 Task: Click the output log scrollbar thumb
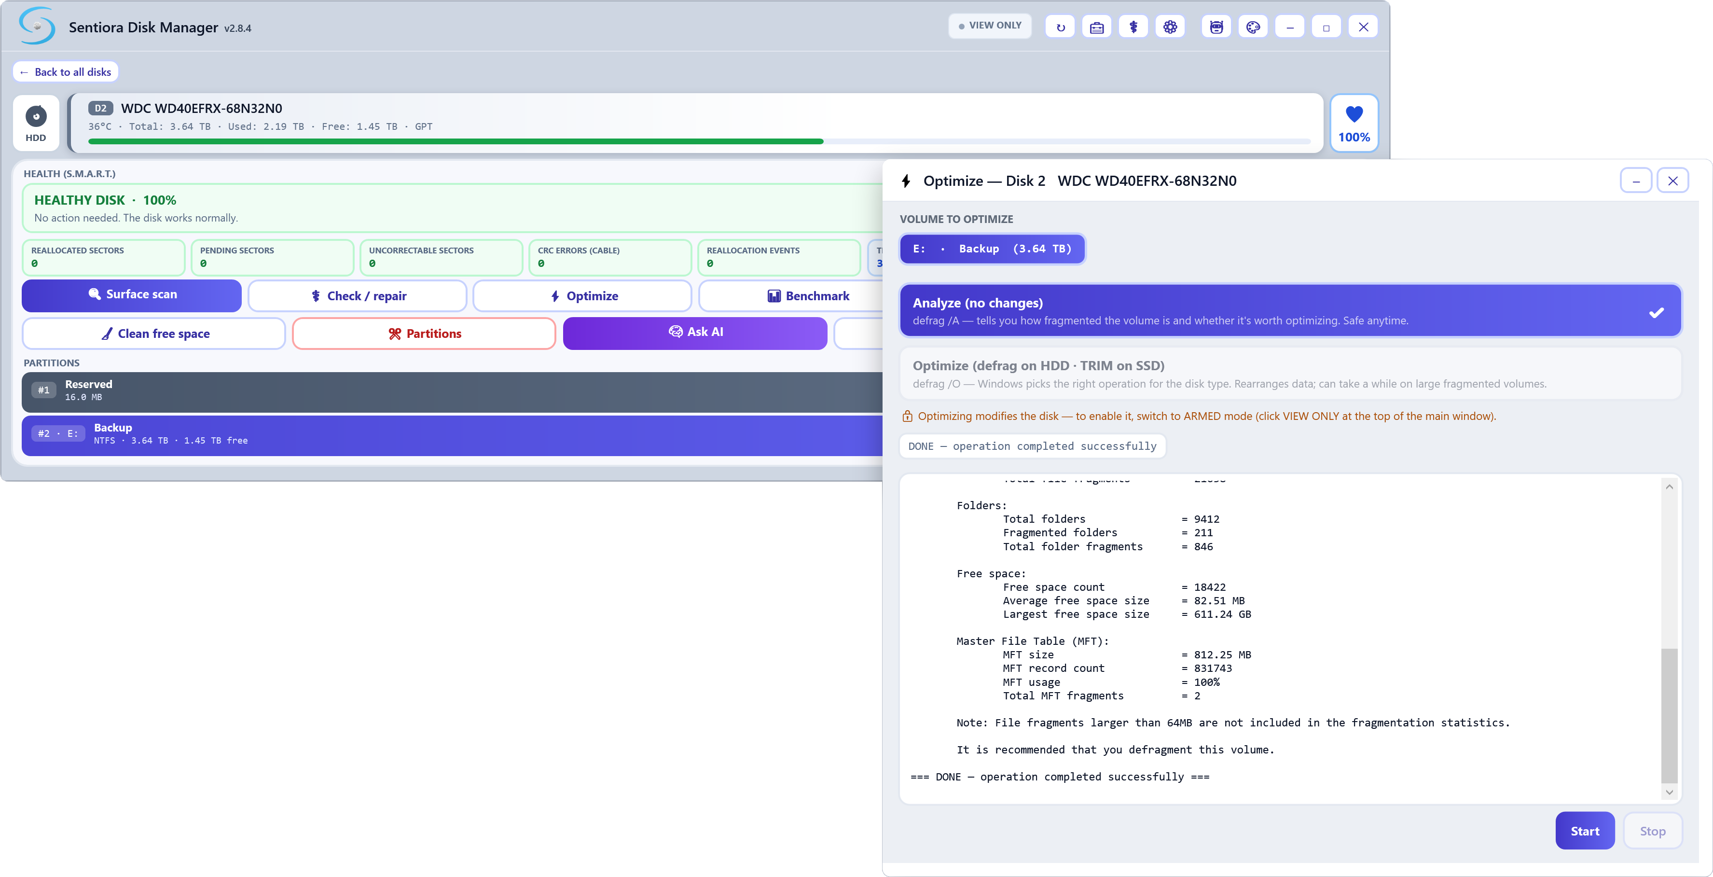1669,716
